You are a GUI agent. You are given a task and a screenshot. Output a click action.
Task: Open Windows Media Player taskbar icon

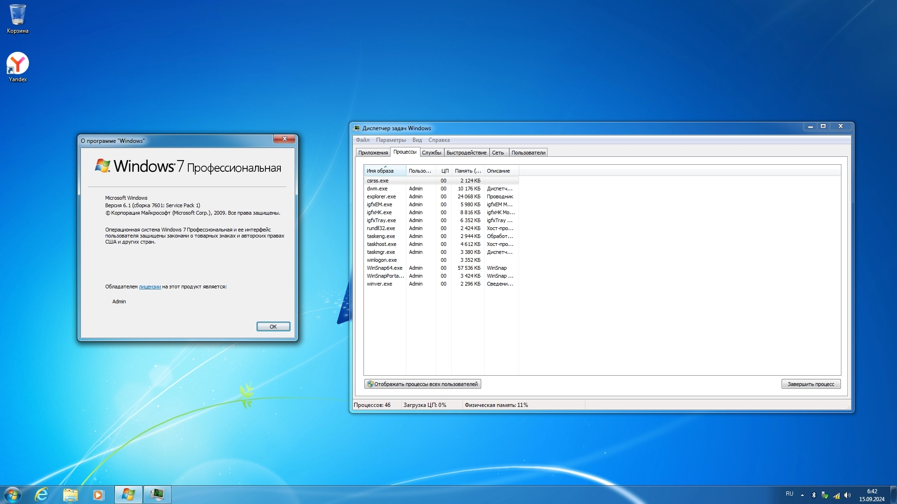[x=98, y=495]
